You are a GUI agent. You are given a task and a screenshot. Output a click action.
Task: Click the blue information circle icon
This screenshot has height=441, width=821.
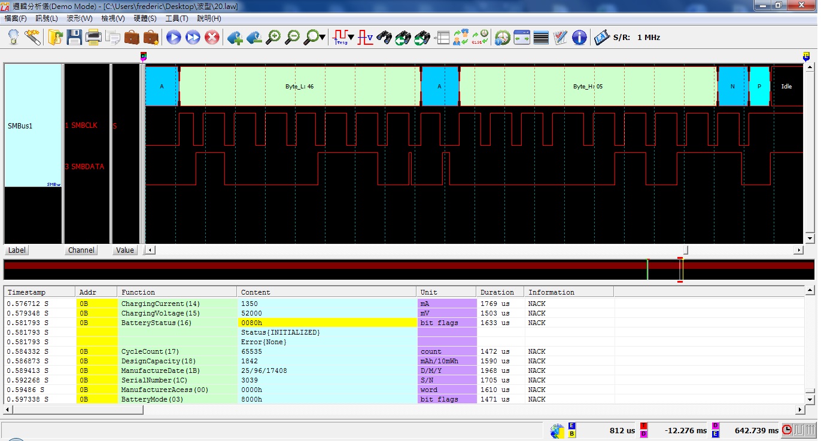(x=579, y=38)
